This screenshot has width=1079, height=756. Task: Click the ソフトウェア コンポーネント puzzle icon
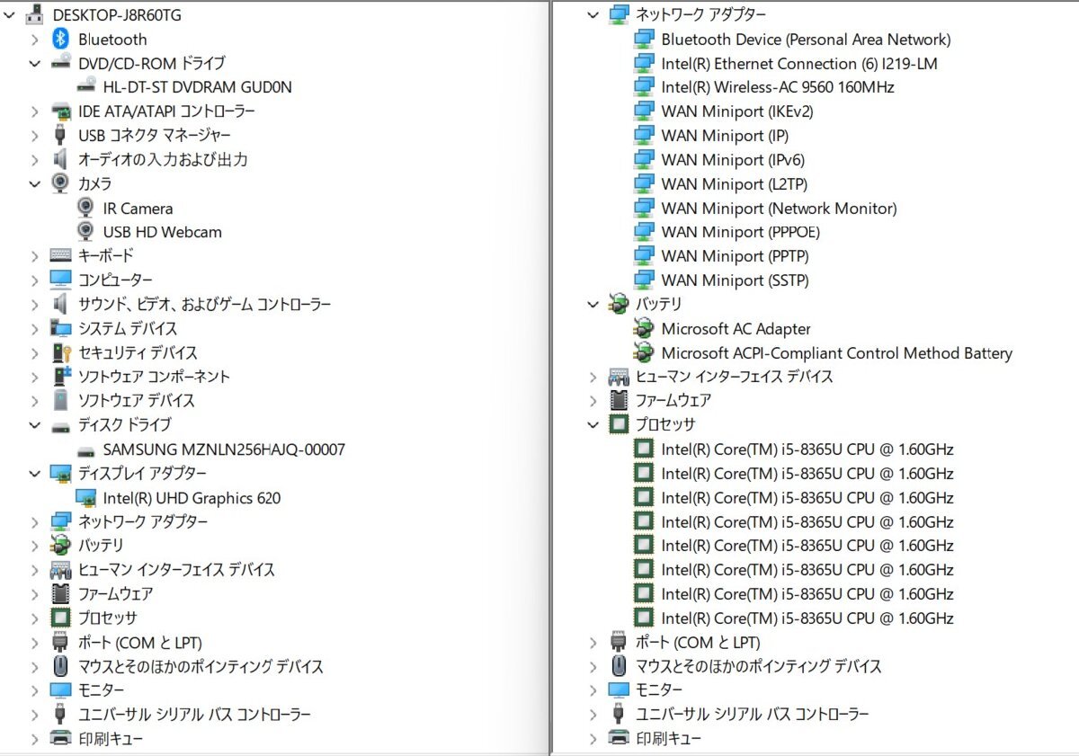60,377
